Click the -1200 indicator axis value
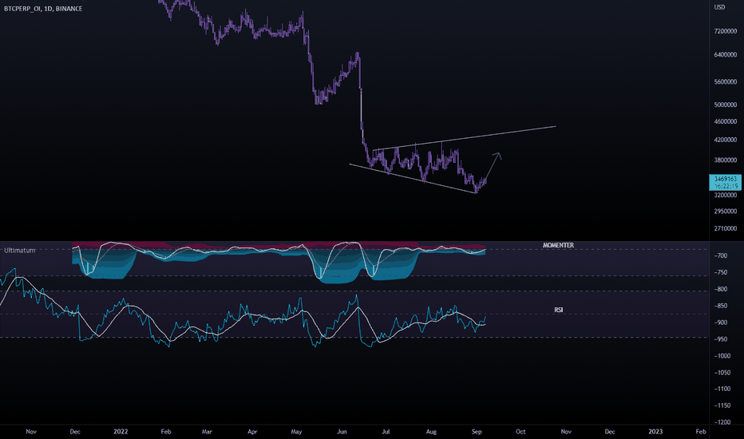 pos(722,422)
